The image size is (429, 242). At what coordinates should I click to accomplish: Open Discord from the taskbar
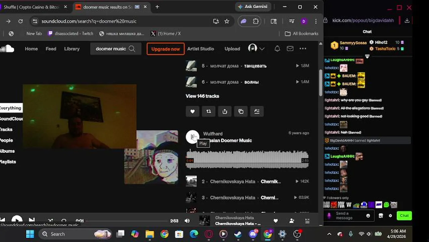(x=253, y=234)
